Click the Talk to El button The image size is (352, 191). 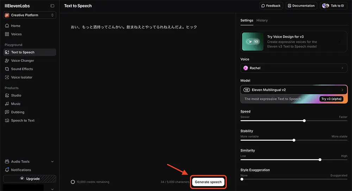coord(333,6)
